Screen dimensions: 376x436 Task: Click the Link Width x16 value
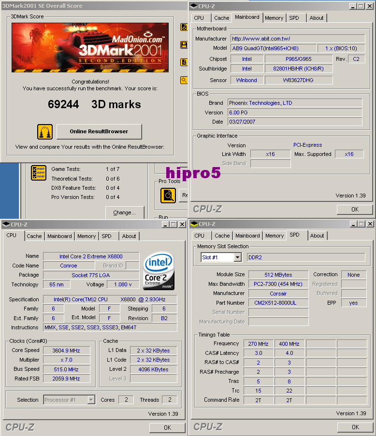coord(270,155)
